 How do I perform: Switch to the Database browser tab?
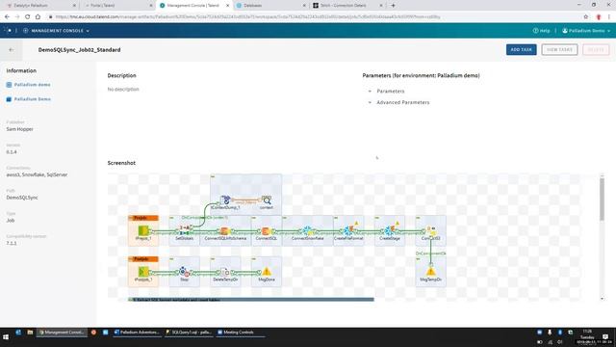270,6
